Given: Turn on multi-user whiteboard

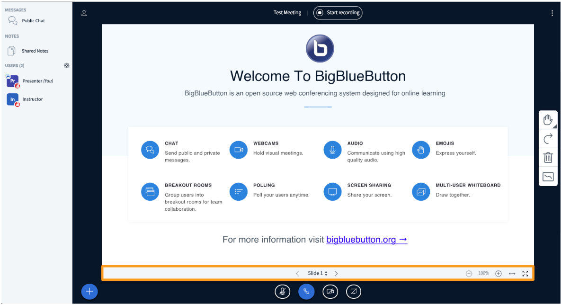Looking at the screenshot, I should [548, 177].
